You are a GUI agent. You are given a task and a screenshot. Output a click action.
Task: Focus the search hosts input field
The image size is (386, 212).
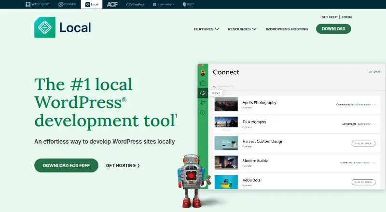point(225,86)
